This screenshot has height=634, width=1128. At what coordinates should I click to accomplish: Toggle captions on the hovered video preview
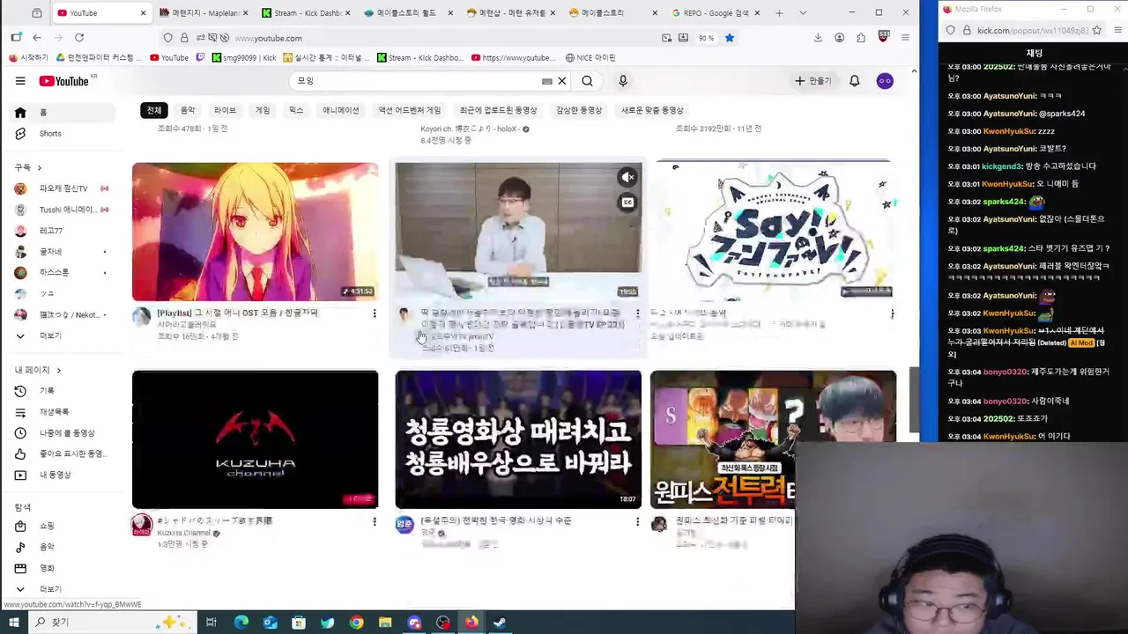tap(627, 203)
